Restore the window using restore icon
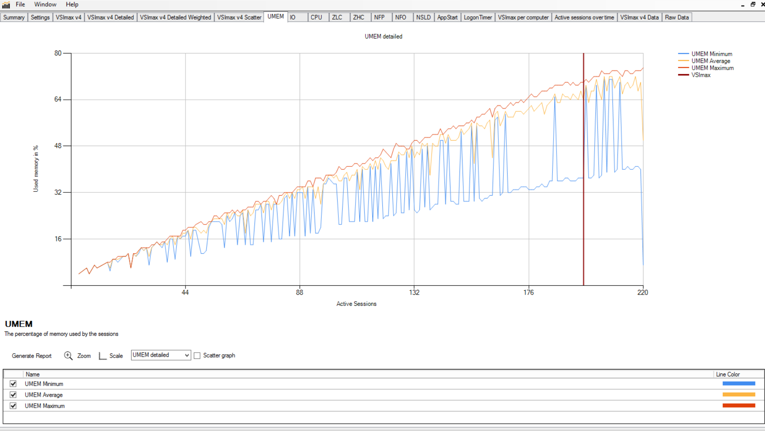 click(753, 5)
